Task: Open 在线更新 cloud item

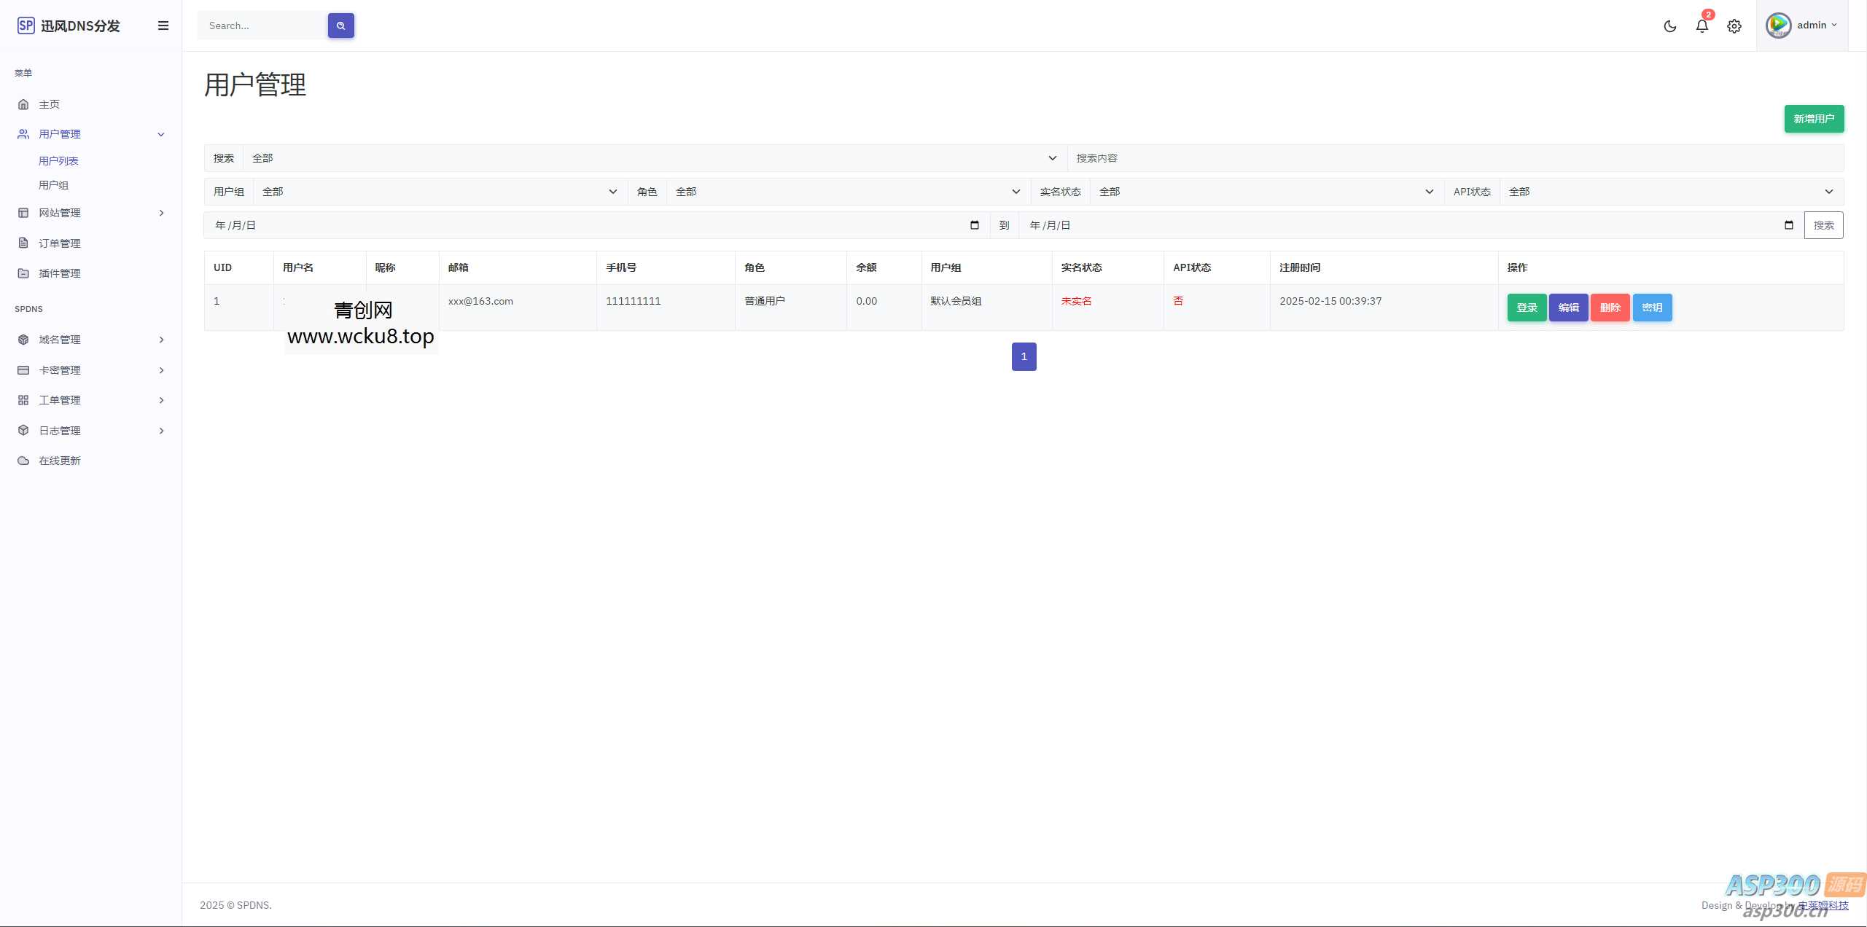Action: (60, 461)
